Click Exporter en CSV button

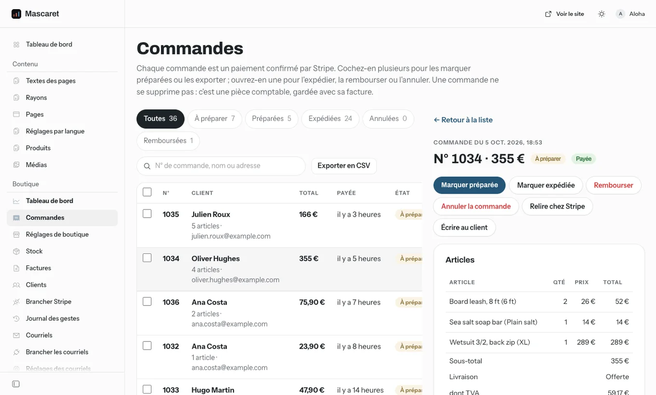[x=344, y=166]
